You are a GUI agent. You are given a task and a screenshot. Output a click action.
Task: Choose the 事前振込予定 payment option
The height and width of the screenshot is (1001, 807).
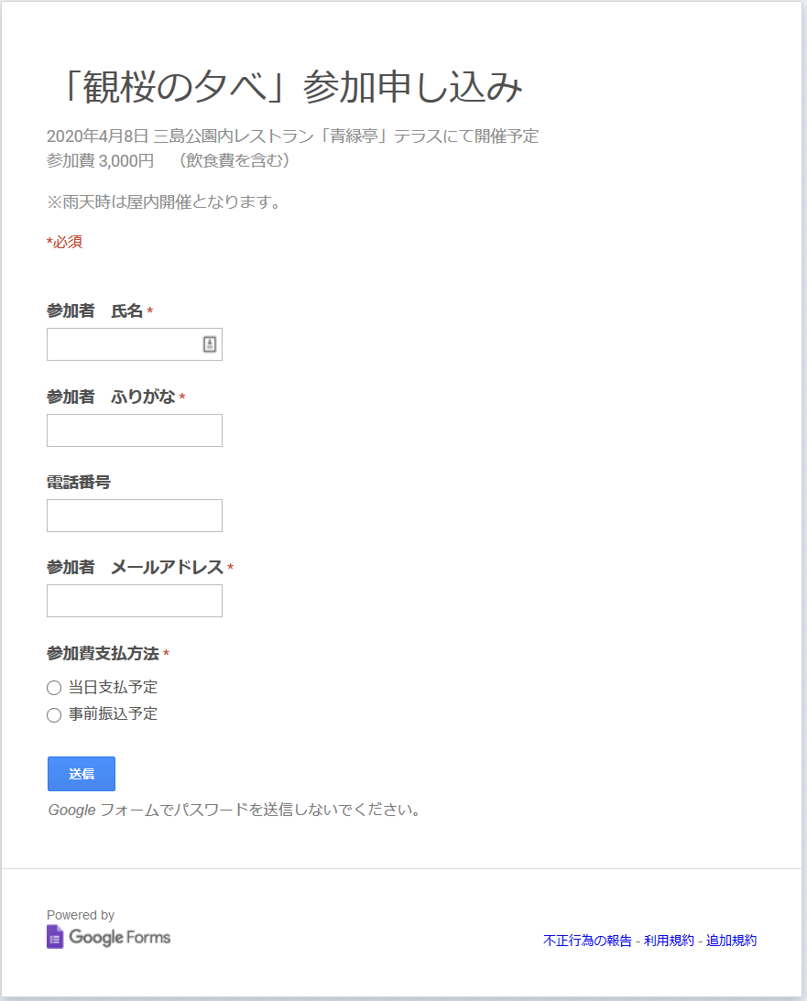(x=54, y=715)
